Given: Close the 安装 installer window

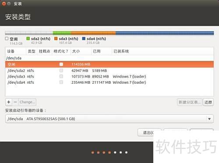Looking at the screenshot, I should (4, 4).
